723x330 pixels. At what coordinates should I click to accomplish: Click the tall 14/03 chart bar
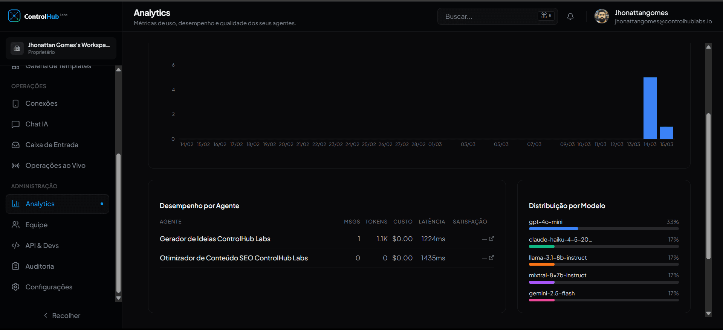coord(650,108)
